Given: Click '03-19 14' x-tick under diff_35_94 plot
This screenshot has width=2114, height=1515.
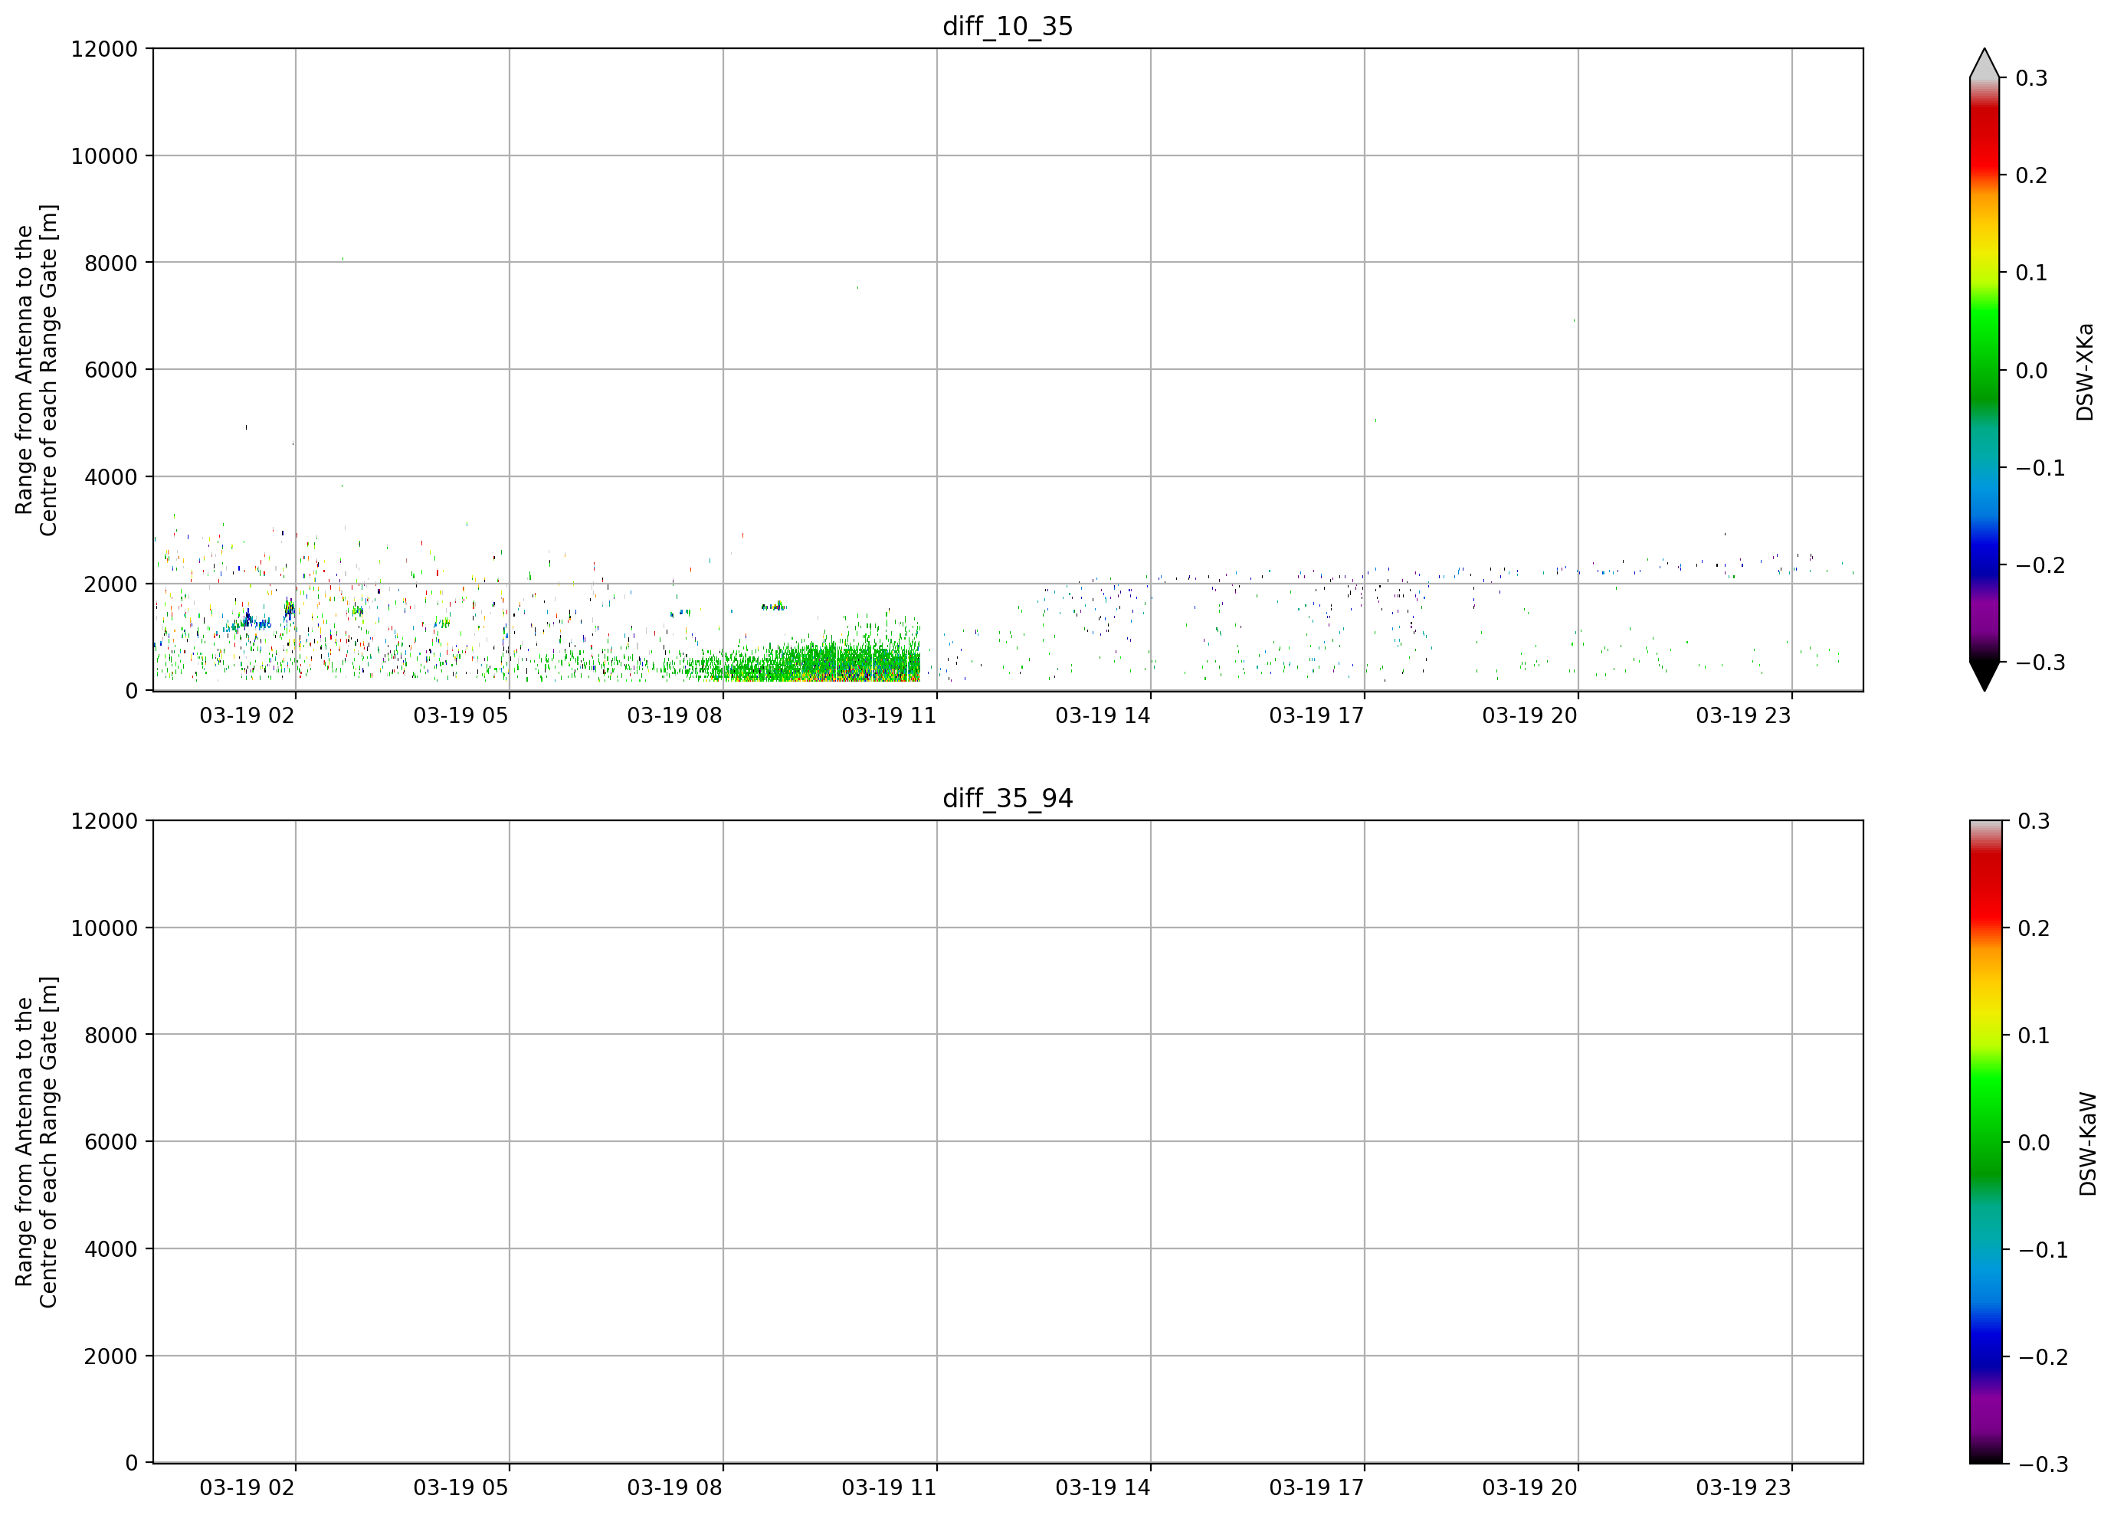Looking at the screenshot, I should point(1103,1487).
